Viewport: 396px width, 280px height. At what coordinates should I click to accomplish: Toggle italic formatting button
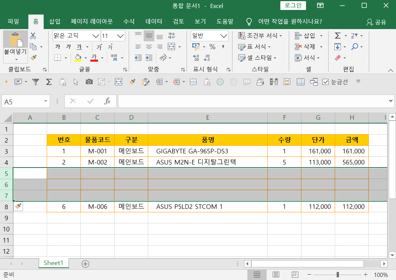coord(69,47)
